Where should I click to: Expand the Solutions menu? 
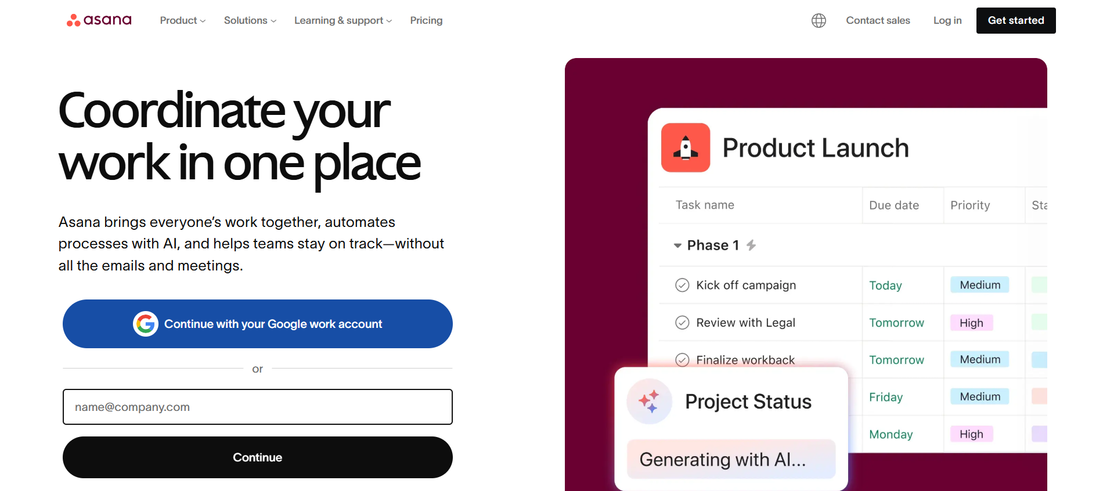[249, 20]
